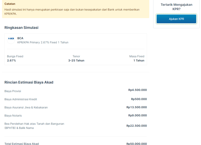
Task: Select the Bunga Fixed 2.67% value
Action: point(11,61)
